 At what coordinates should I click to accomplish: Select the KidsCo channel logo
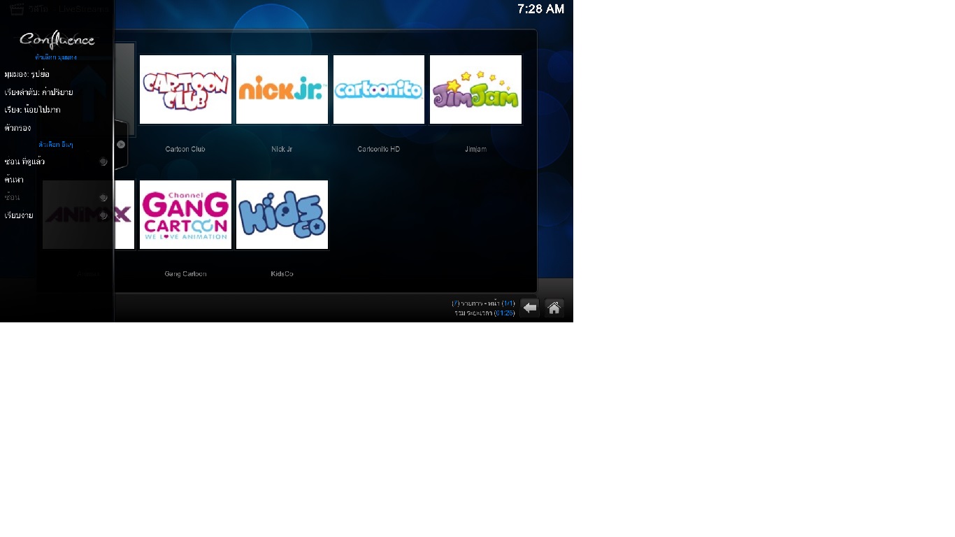click(x=282, y=215)
